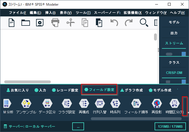
Task: Click the canvas vertical scrollbar thumb
Action: 155,37
